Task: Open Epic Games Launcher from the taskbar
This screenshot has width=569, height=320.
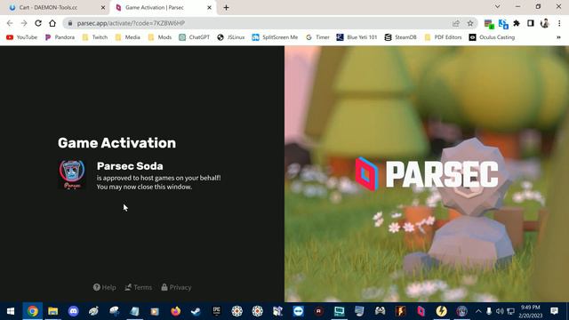Action: (x=217, y=311)
